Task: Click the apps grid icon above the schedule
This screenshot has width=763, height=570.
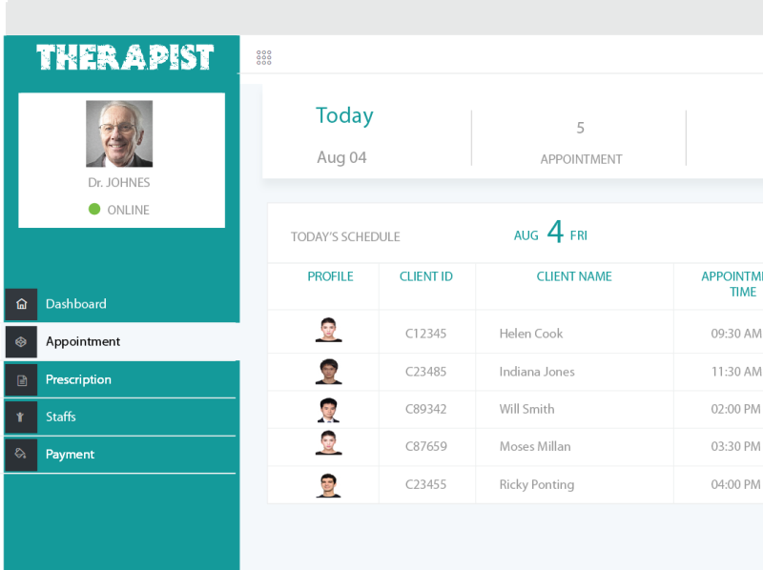Action: coord(263,56)
